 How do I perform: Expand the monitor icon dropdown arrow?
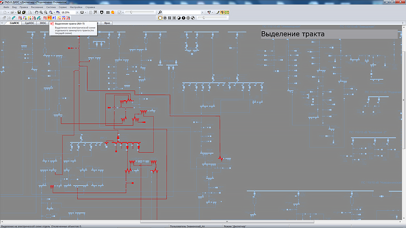86,12
